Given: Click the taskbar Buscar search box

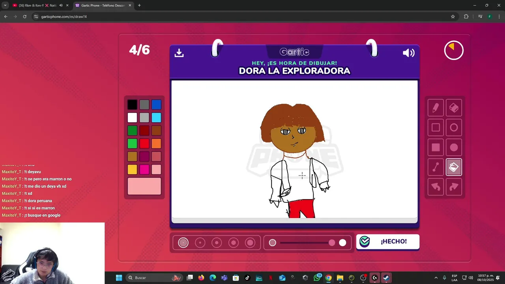Looking at the screenshot, I should pyautogui.click(x=154, y=278).
